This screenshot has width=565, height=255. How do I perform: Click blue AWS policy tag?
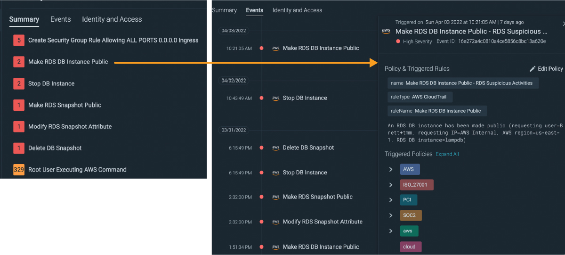(410, 169)
